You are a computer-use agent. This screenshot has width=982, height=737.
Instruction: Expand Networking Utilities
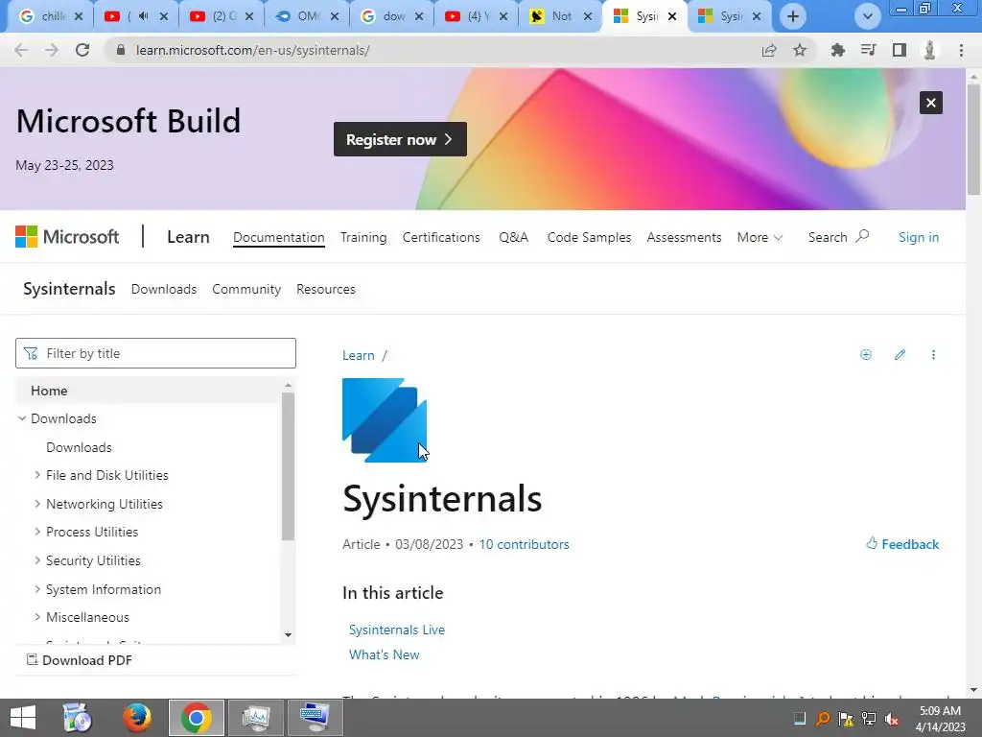(x=37, y=503)
